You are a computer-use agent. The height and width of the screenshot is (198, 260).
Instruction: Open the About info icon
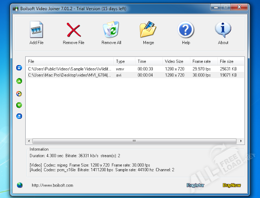click(223, 31)
